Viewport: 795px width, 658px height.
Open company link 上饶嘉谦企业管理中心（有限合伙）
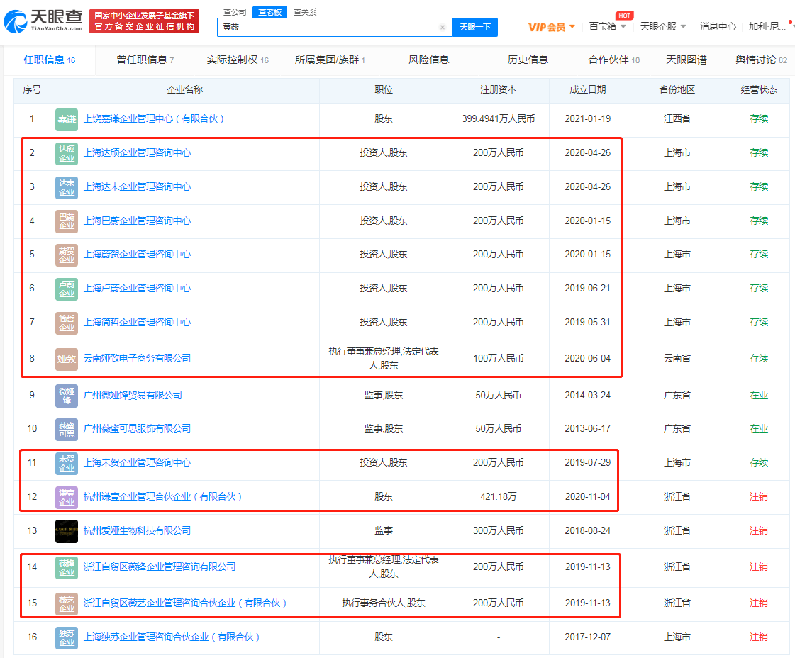pyautogui.click(x=154, y=119)
